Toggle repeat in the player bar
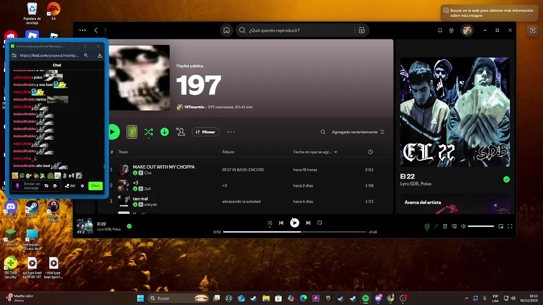Image resolution: width=543 pixels, height=305 pixels. (x=319, y=223)
